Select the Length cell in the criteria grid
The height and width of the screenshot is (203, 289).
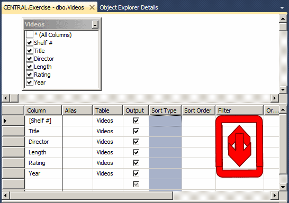click(x=43, y=152)
